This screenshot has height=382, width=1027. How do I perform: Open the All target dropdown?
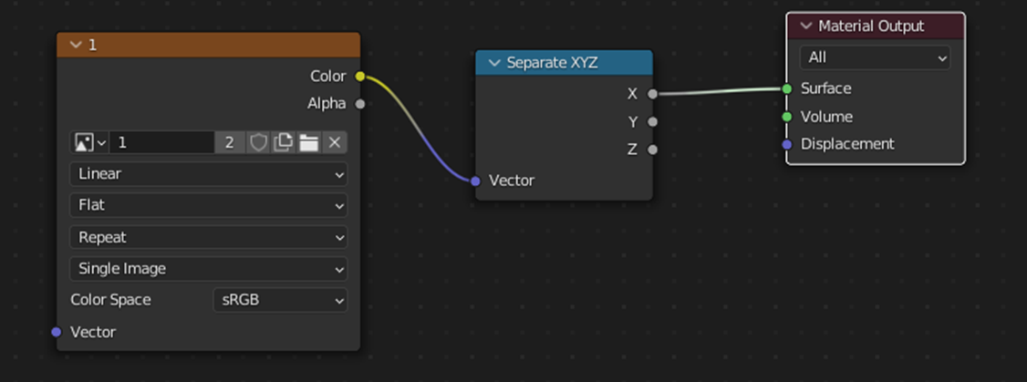tap(875, 57)
